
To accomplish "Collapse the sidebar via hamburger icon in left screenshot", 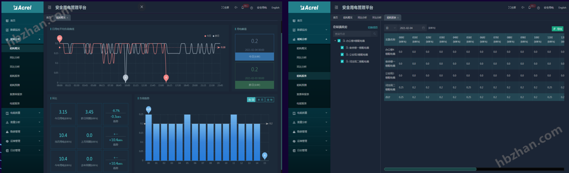I will coord(49,7).
